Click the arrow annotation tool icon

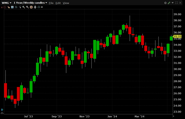click(9, 7)
